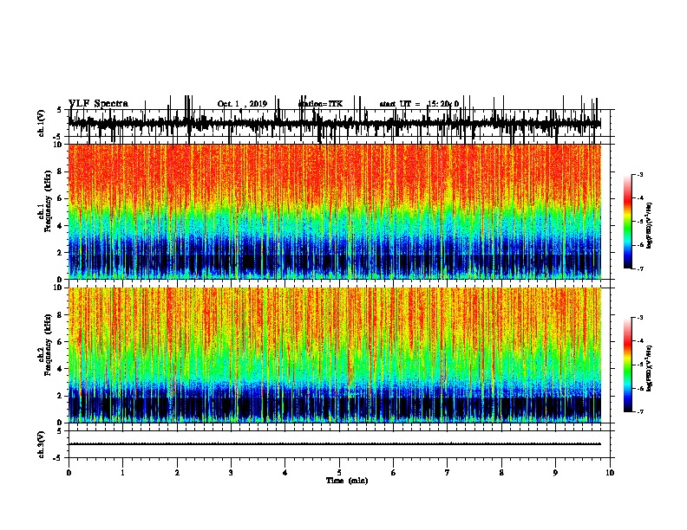The image size is (687, 530).
Task: Click the "Time (min)" x-axis label
Action: coord(347,481)
